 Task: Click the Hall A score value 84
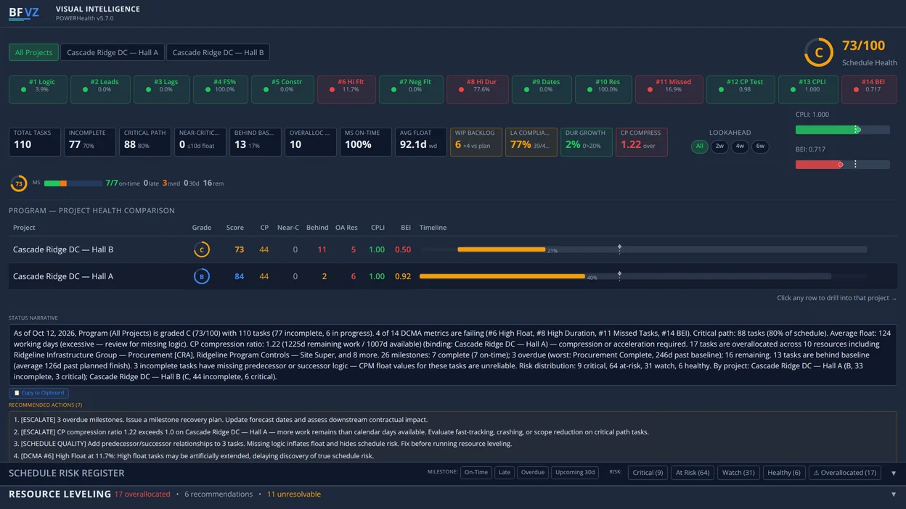click(240, 276)
